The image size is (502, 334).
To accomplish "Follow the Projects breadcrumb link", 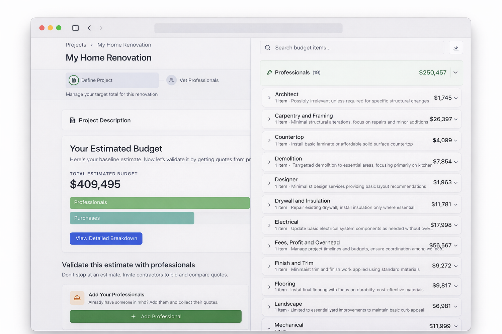I will coord(76,45).
